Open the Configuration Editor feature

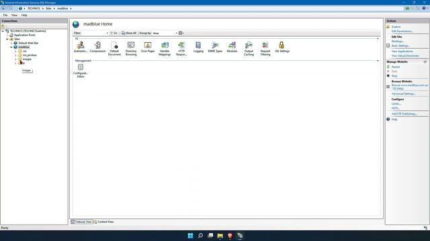[x=81, y=70]
